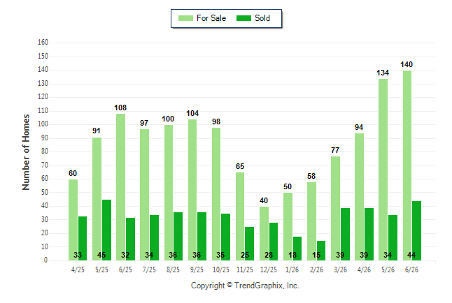Click the 6/26 For Sale bar labeled 140

point(407,165)
